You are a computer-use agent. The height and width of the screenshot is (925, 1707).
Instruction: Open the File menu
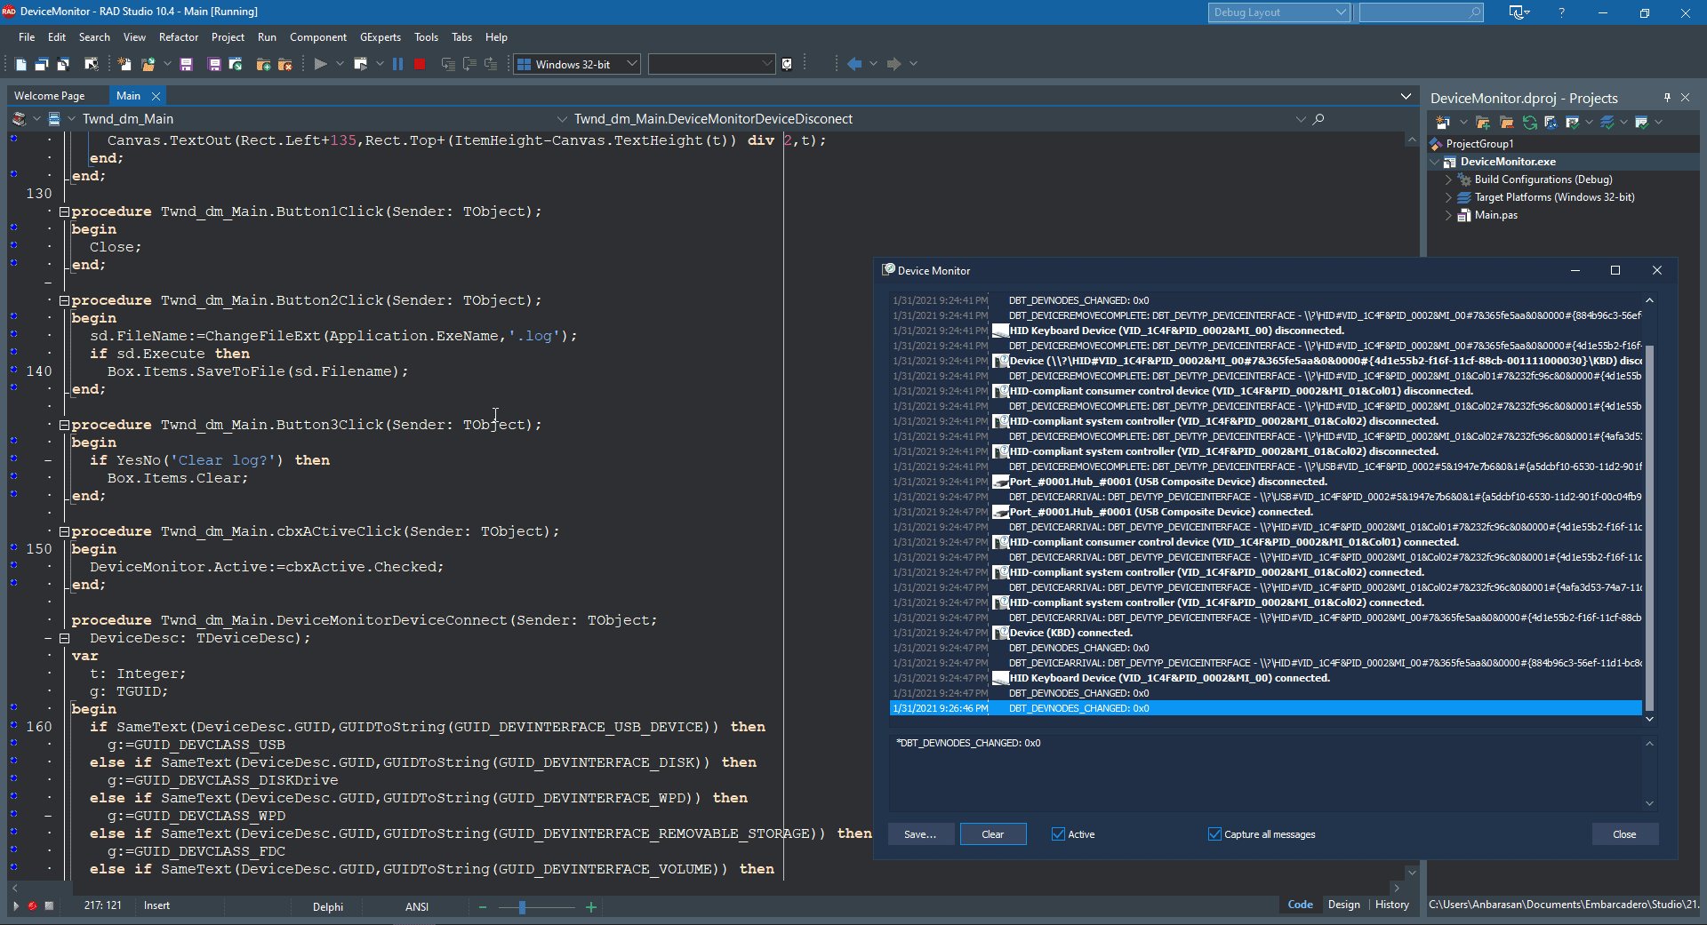click(x=27, y=37)
